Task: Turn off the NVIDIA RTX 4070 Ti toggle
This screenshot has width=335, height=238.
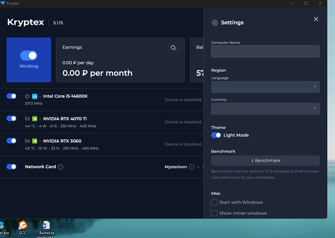Action: point(12,118)
